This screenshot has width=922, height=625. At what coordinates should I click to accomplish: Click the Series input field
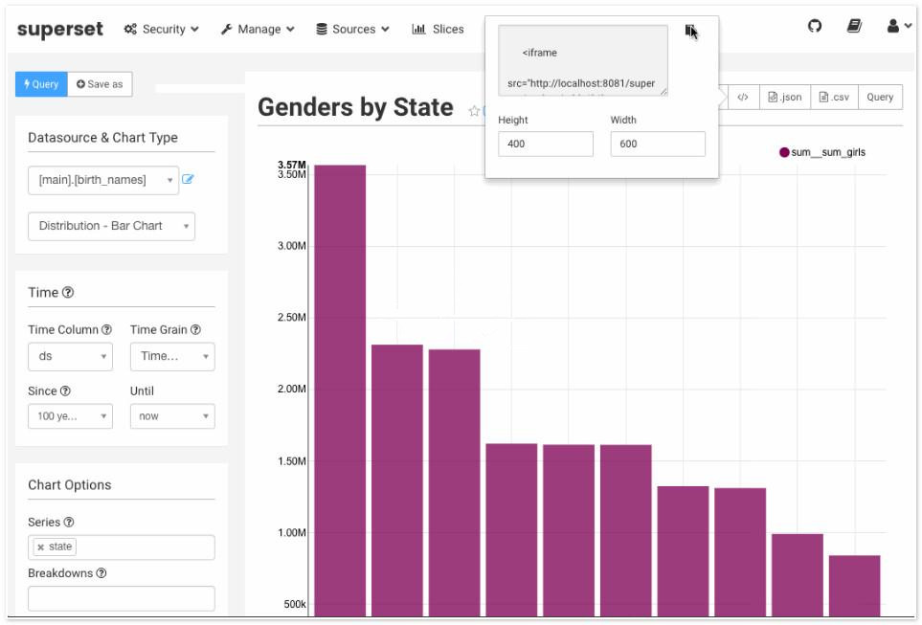pos(122,547)
